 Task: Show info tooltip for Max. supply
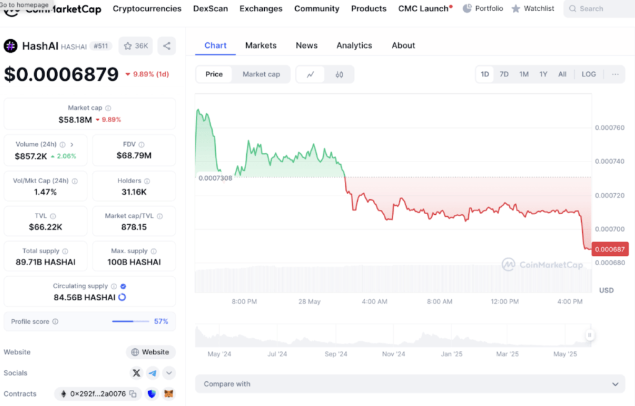(154, 251)
